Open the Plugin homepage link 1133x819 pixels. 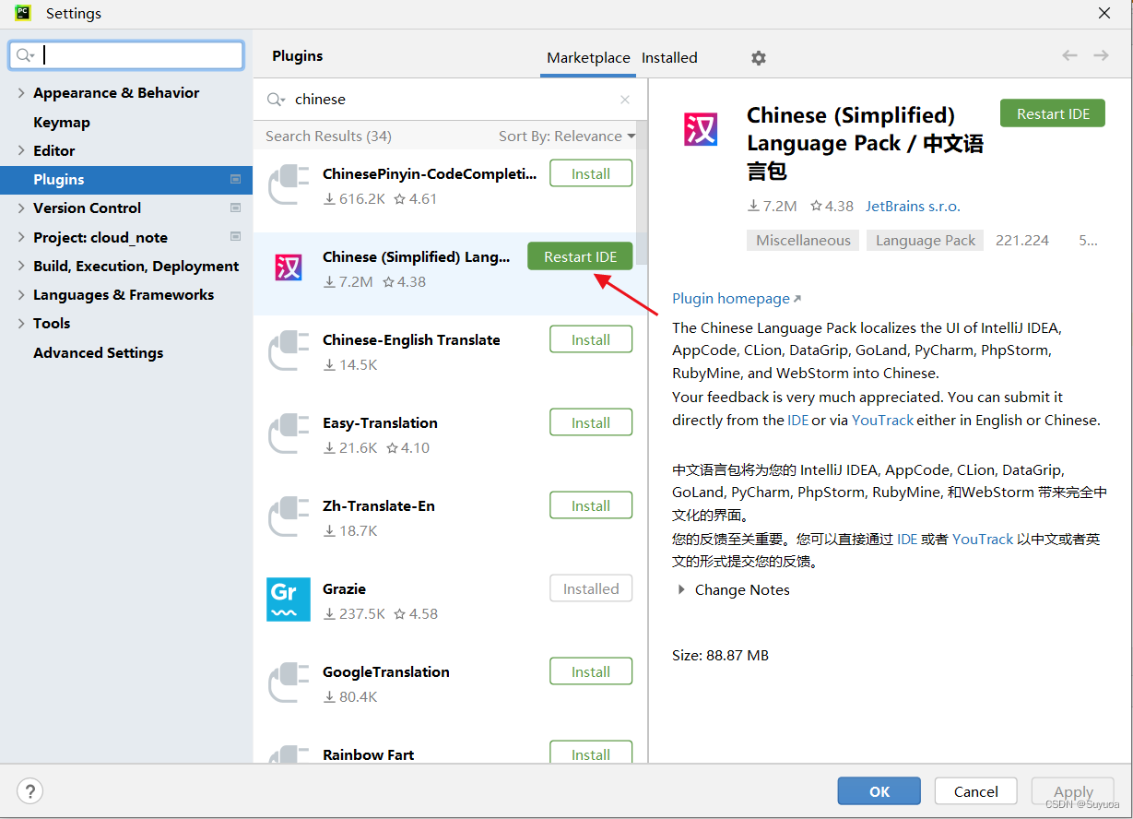pyautogui.click(x=737, y=298)
